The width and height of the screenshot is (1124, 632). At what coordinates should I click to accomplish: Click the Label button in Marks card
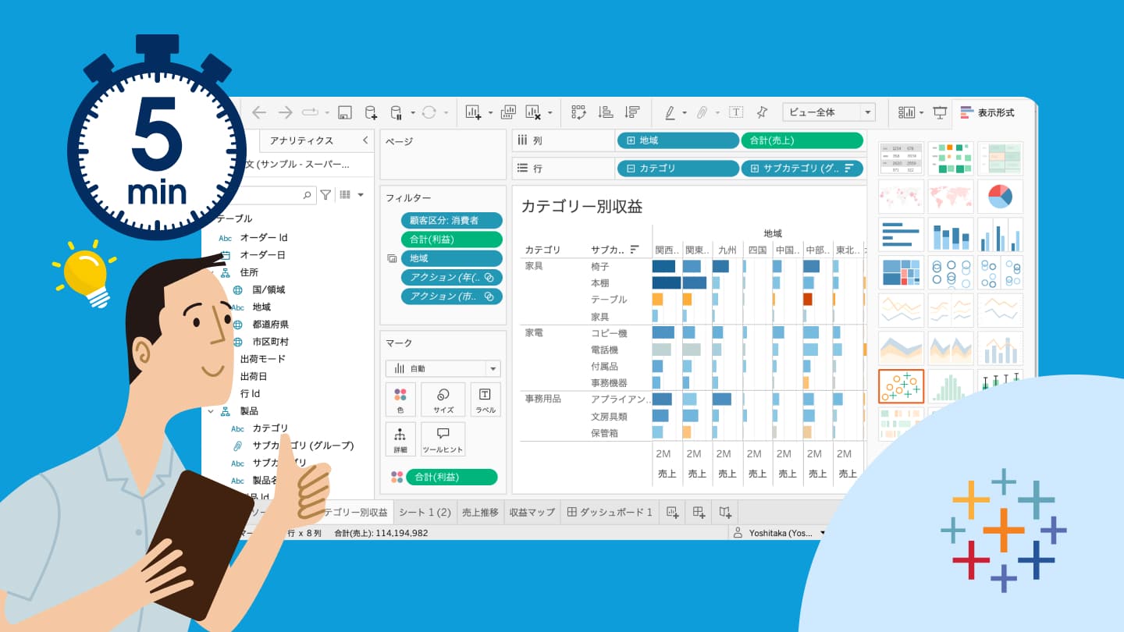click(486, 399)
